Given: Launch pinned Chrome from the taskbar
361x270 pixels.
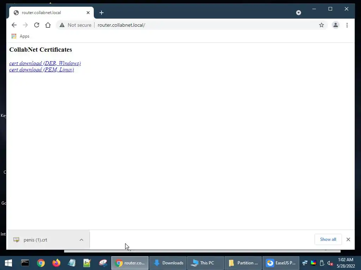Looking at the screenshot, I should pyautogui.click(x=41, y=263).
